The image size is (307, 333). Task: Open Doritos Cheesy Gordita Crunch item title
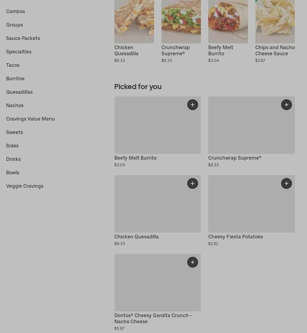tap(153, 318)
